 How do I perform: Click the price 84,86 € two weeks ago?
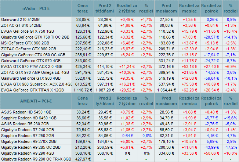[105, 136]
